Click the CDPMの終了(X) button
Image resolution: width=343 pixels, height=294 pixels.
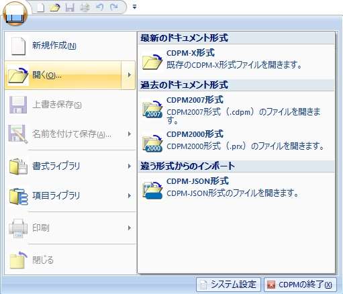click(300, 285)
